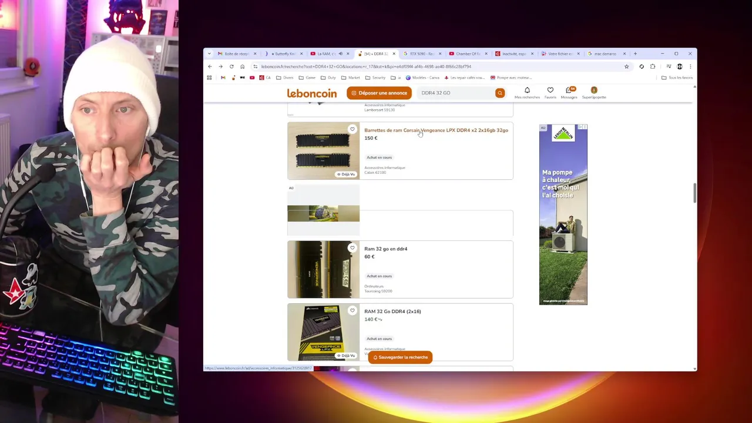Open the Modèles - Canva bookmark
Image resolution: width=752 pixels, height=423 pixels.
(422, 78)
